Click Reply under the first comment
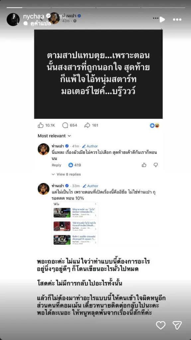191x340 pixels. click(x=56, y=165)
